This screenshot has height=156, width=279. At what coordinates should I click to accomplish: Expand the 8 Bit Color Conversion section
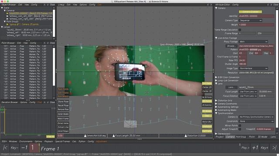[x=216, y=77]
